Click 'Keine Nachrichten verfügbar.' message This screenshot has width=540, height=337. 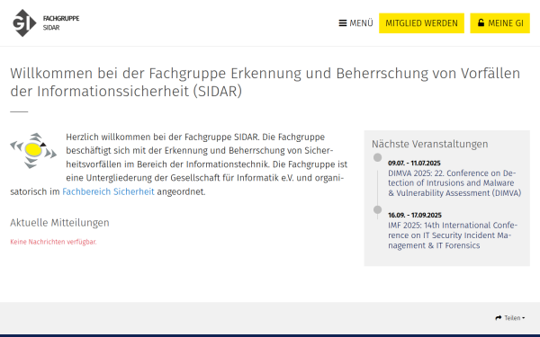click(x=53, y=242)
